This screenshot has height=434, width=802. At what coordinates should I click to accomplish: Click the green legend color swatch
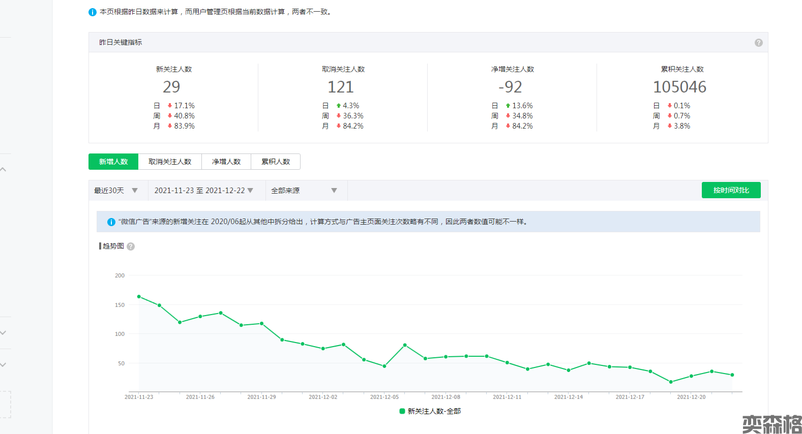tap(402, 411)
